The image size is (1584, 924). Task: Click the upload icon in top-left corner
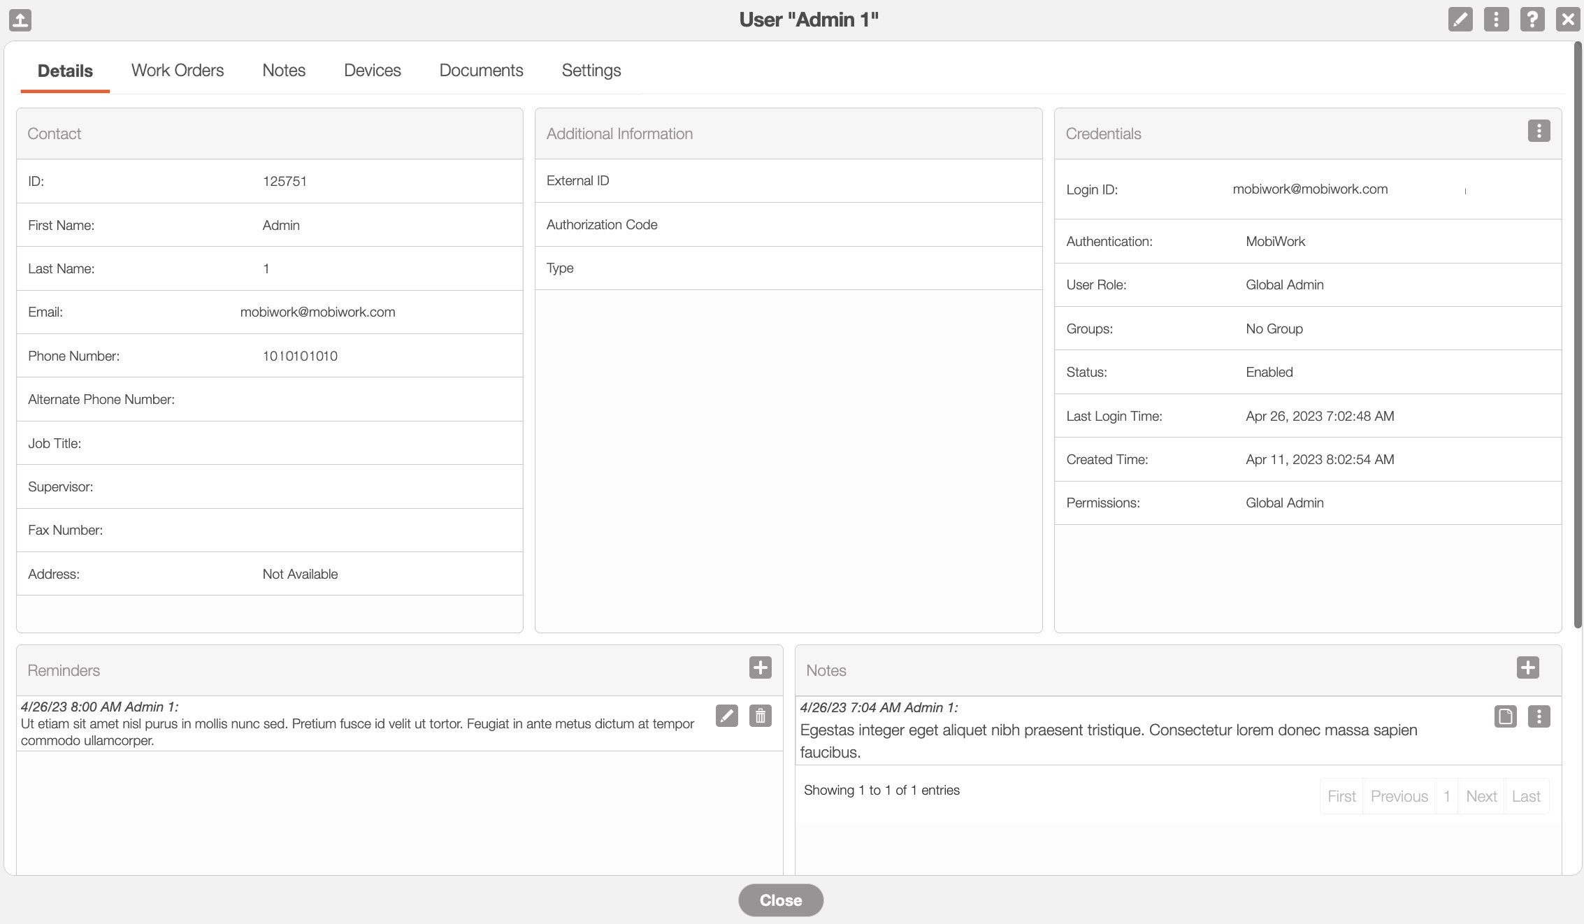click(20, 20)
